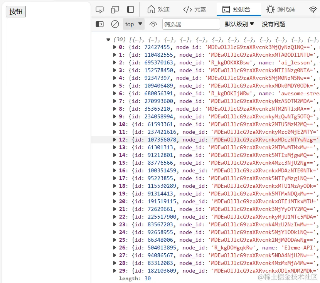Open the 源代码 (Sources) tab
Viewport: 320px width, 283px height.
coord(280,10)
